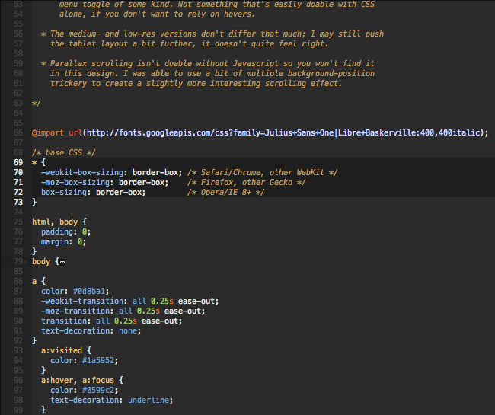Click the "Safari/Chrome, other WebKit" comment
Image resolution: width=495 pixels, height=415 pixels.
[x=262, y=173]
